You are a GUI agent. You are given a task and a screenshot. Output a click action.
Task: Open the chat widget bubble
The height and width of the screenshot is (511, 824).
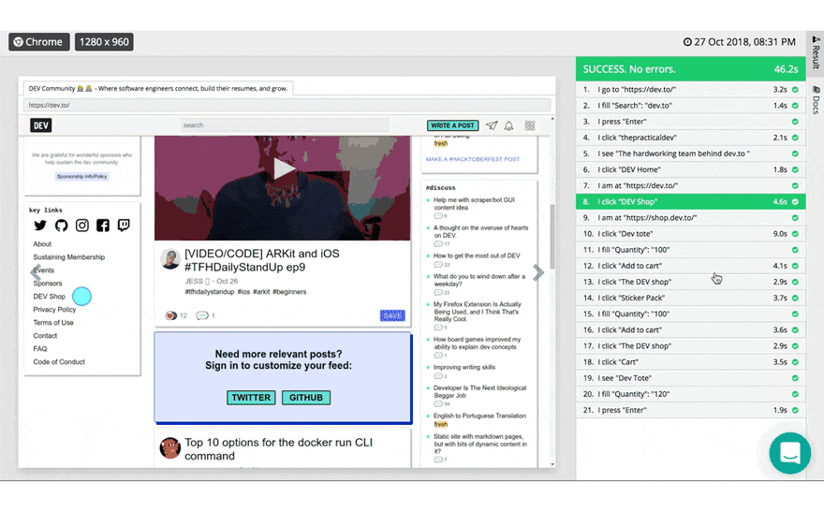(789, 453)
